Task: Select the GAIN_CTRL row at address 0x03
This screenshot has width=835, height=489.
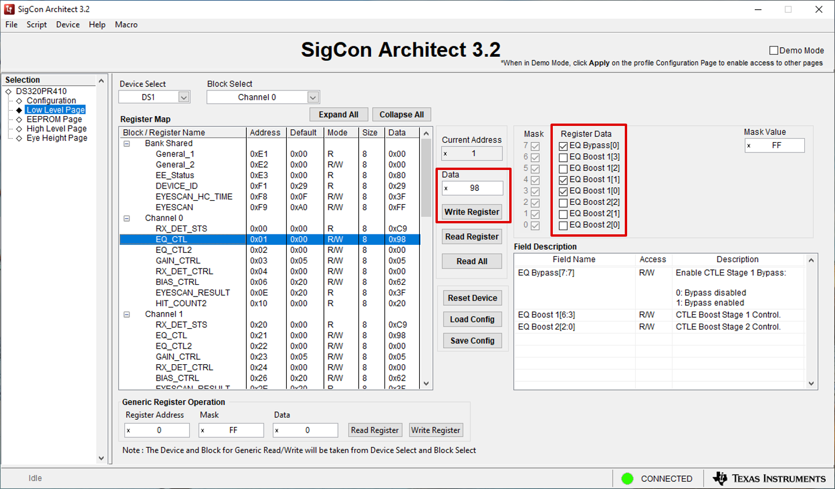Action: (x=270, y=261)
